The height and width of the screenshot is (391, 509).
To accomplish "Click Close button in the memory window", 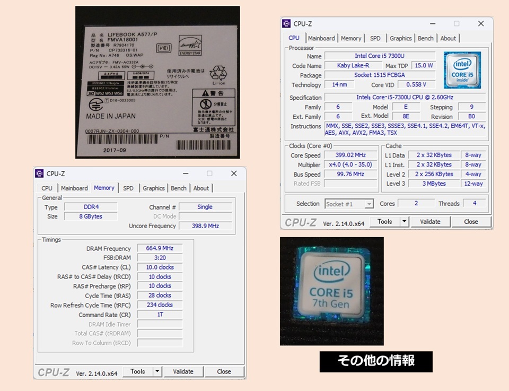I will click(224, 371).
